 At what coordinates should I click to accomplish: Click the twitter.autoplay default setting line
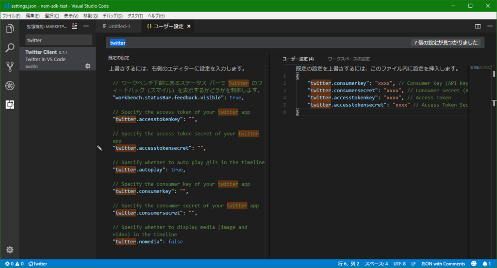click(x=149, y=170)
